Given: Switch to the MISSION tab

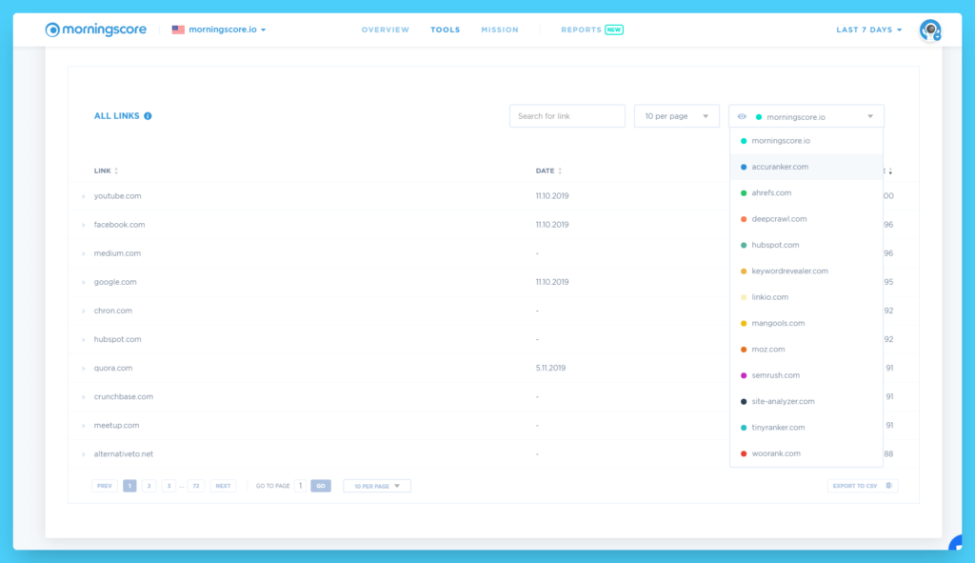Looking at the screenshot, I should [500, 30].
